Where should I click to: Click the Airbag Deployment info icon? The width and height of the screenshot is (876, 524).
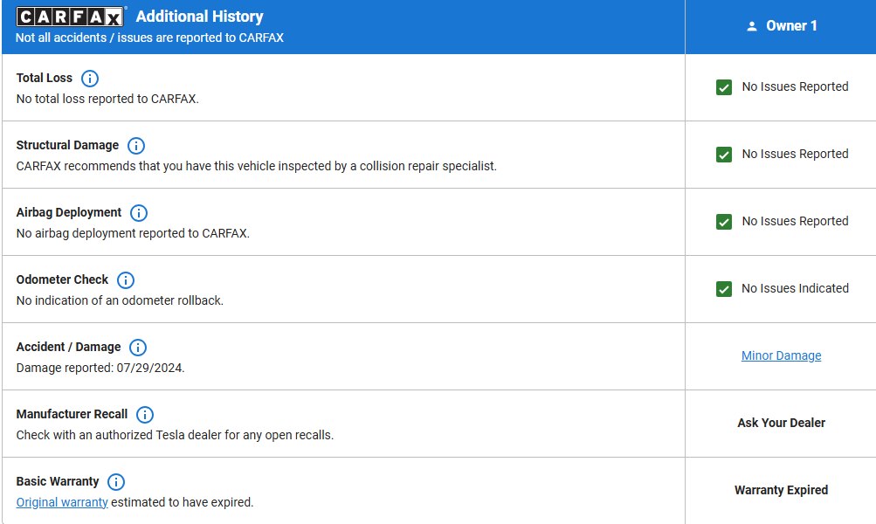click(x=139, y=213)
